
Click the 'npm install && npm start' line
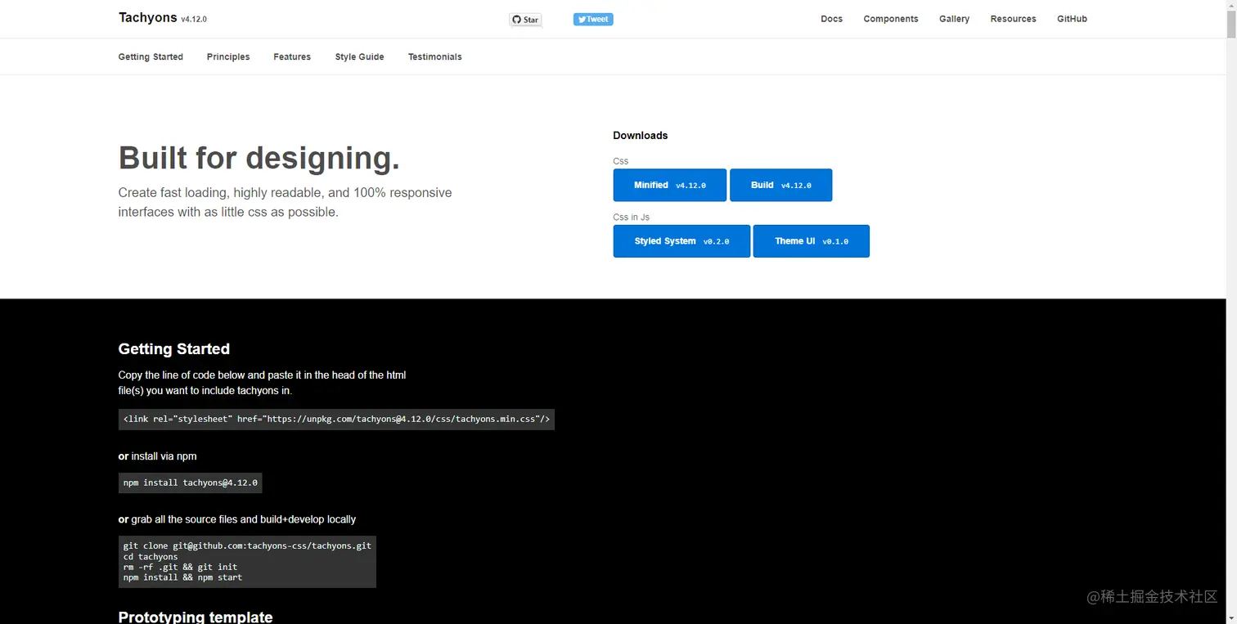click(x=183, y=577)
